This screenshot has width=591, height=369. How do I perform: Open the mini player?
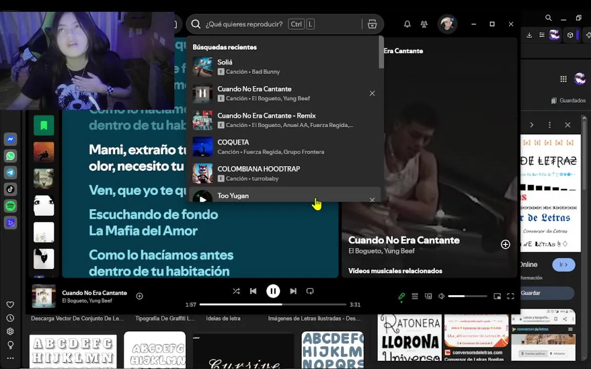(x=497, y=296)
